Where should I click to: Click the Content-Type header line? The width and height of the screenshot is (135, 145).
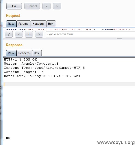coord(44,68)
